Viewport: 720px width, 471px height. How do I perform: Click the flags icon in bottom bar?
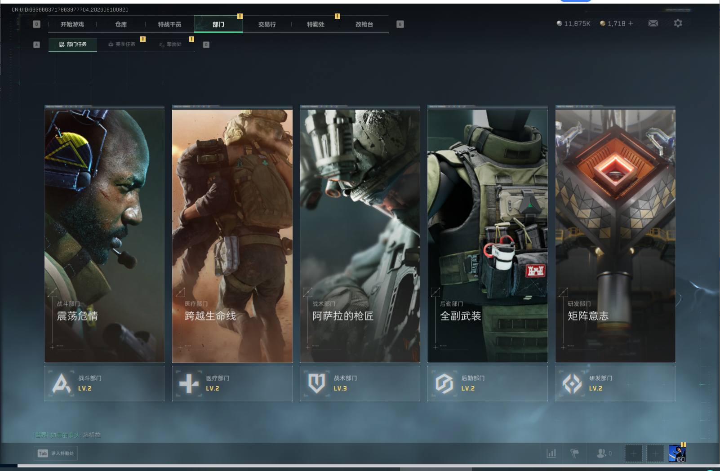pyautogui.click(x=575, y=453)
